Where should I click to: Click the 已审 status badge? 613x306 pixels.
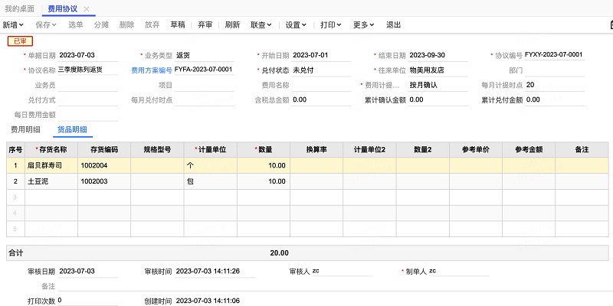(x=21, y=41)
